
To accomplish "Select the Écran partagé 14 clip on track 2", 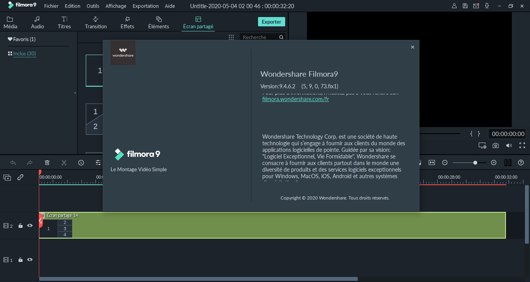I will coord(272,225).
